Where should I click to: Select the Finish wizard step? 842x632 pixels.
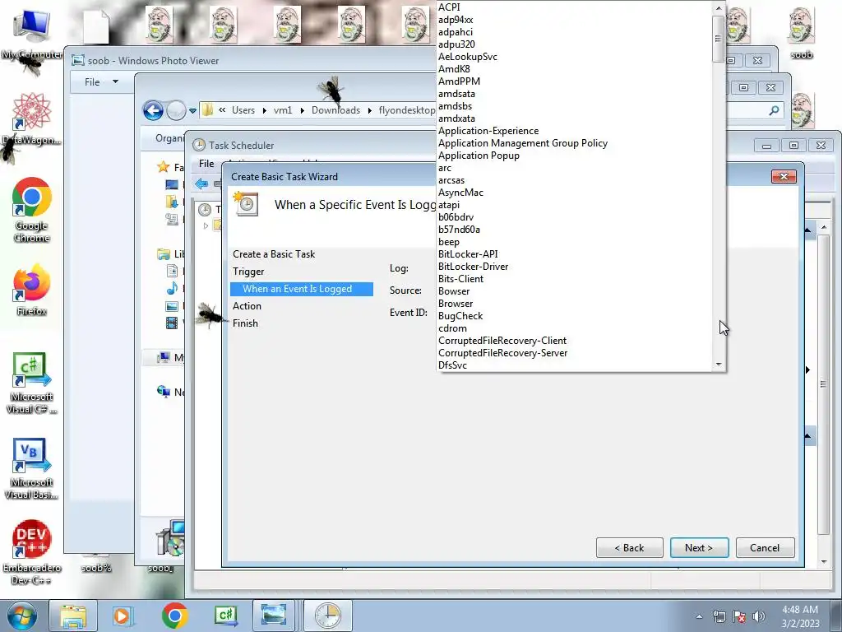[x=245, y=323]
